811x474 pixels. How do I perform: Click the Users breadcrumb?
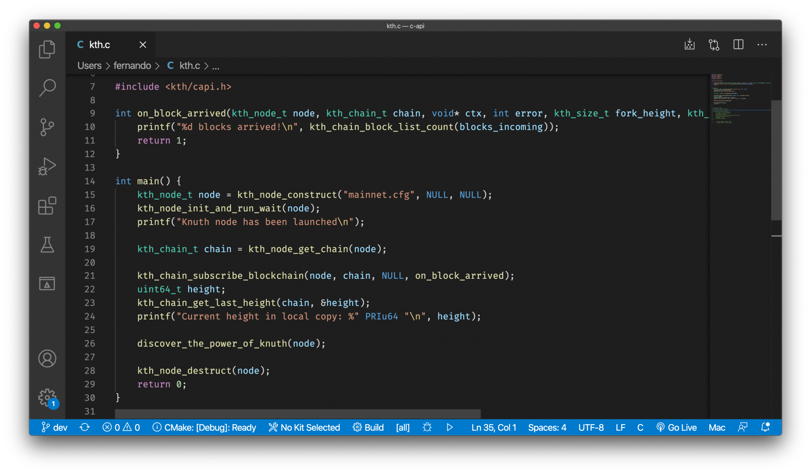point(89,66)
